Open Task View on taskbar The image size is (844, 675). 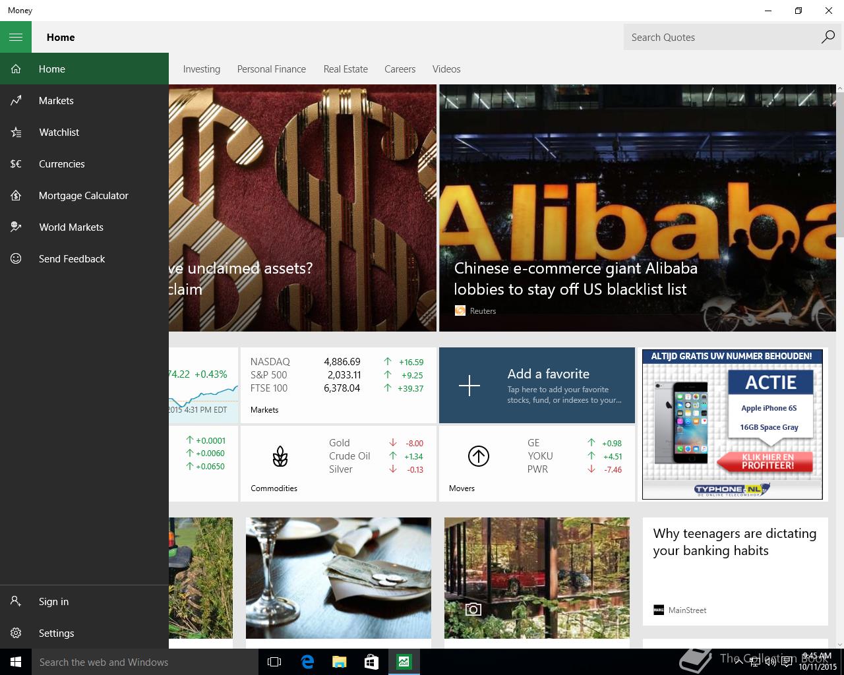point(274,662)
